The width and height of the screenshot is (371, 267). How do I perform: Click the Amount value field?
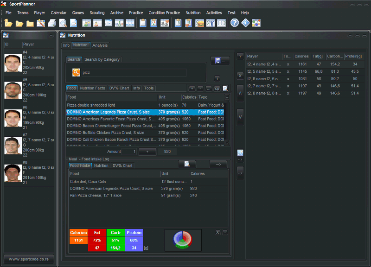(x=129, y=152)
